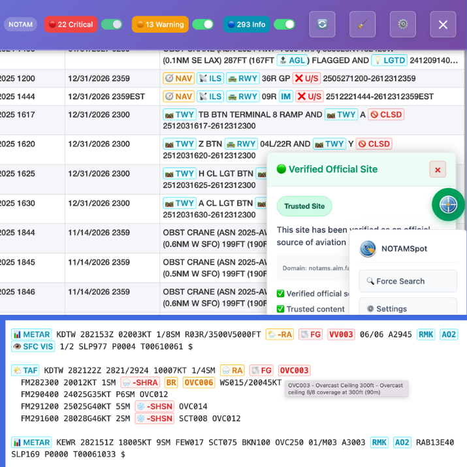
Task: Click the 13 Warning badge
Action: [160, 24]
